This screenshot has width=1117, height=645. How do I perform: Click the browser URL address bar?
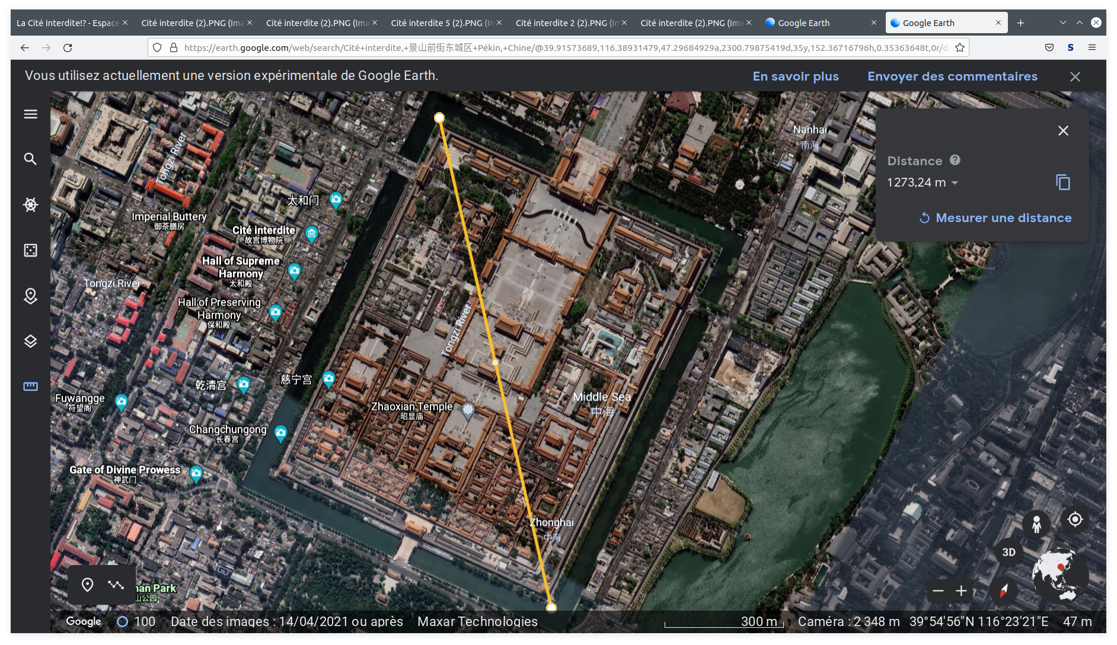pos(563,47)
